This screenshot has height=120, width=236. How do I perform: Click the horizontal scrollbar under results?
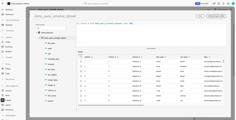(111, 105)
